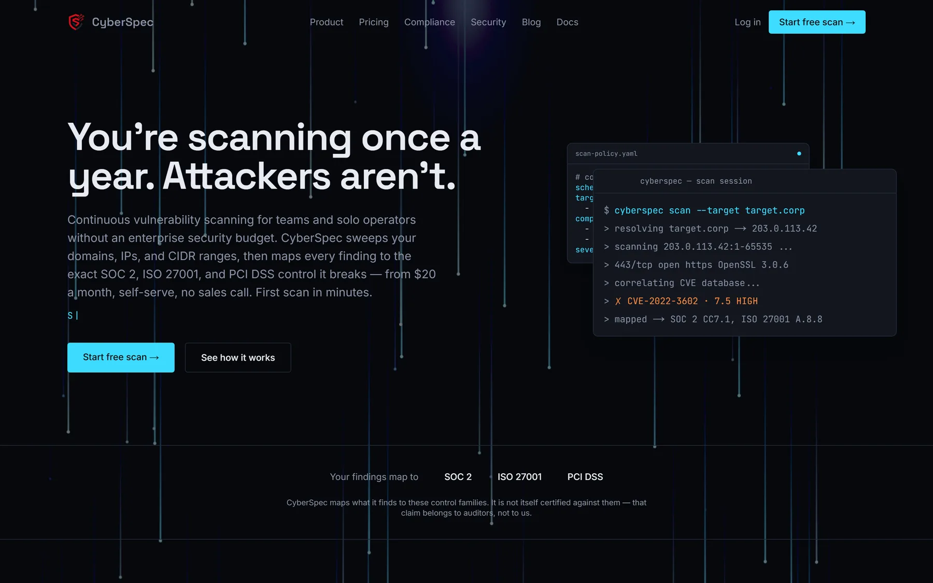This screenshot has width=933, height=583.
Task: Click the 'mapped → SOC 2 CC7.1' line
Action: tap(713, 319)
